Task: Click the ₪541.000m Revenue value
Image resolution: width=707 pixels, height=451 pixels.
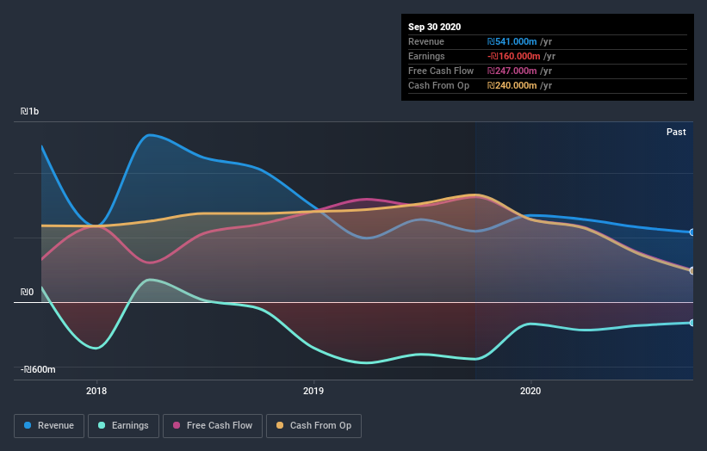Action: [x=512, y=41]
